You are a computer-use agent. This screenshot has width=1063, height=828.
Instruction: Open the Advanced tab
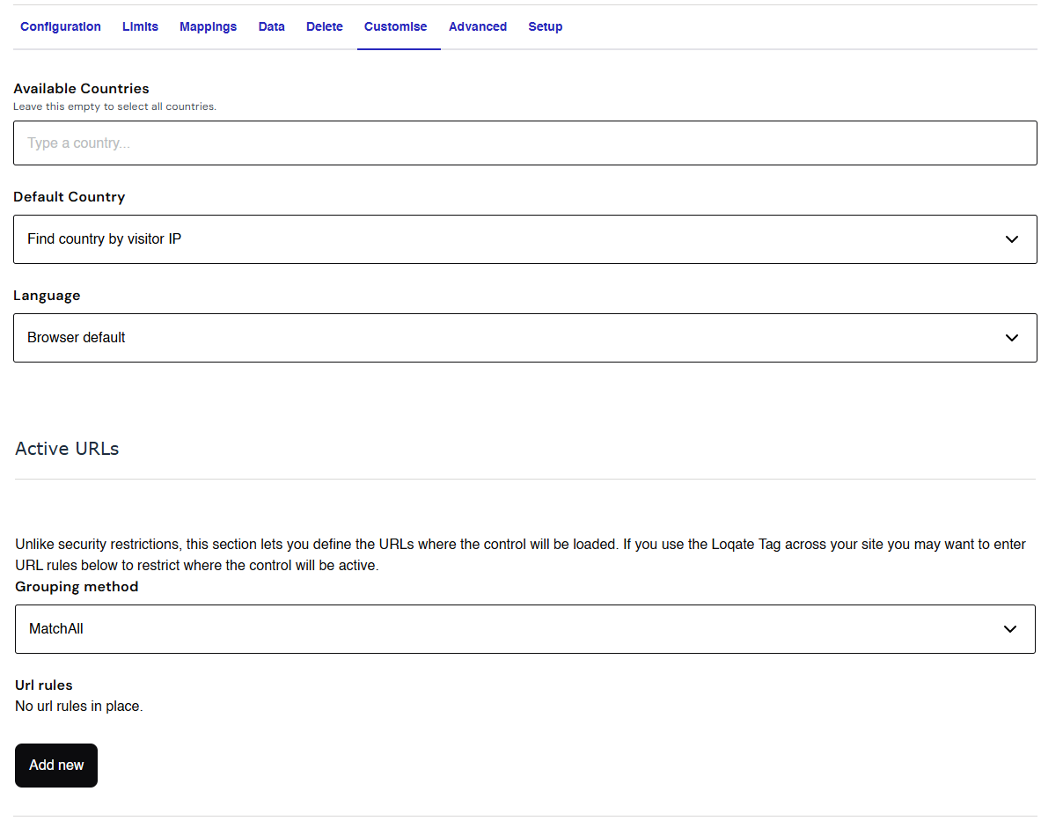click(x=478, y=26)
